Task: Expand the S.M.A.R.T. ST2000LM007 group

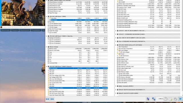Action: click(x=116, y=34)
